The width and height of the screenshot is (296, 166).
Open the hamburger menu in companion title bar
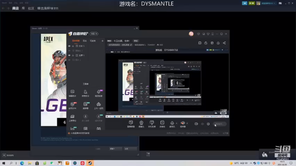213,34
